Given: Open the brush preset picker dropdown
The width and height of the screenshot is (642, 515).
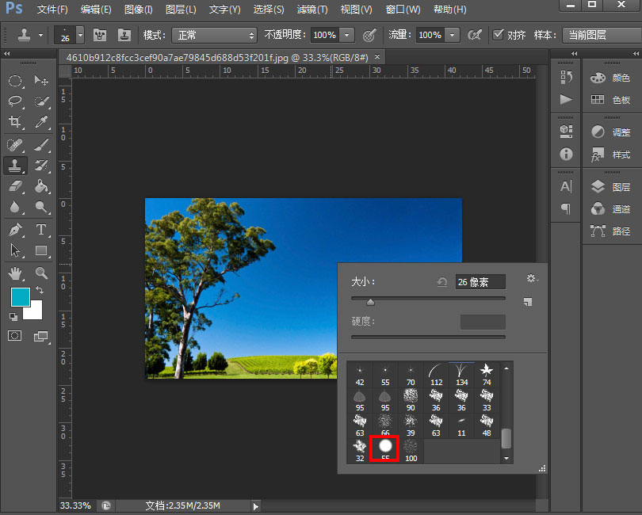Looking at the screenshot, I should [80, 35].
